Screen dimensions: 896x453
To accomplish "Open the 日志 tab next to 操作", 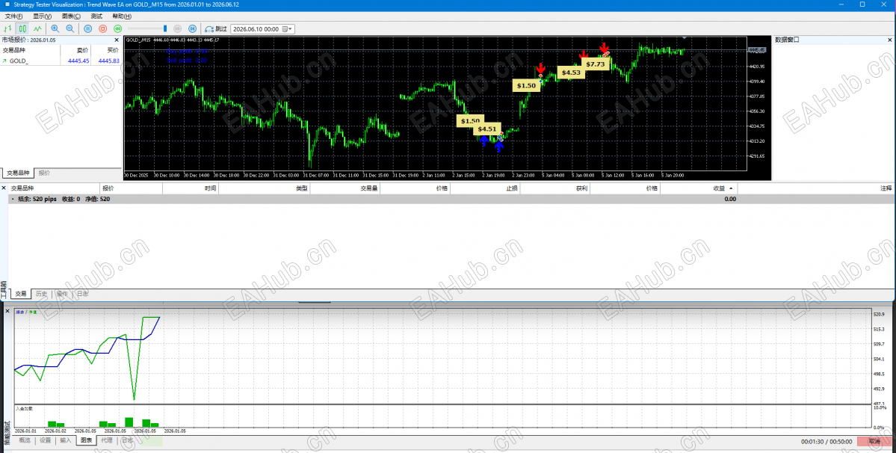I will tap(82, 294).
